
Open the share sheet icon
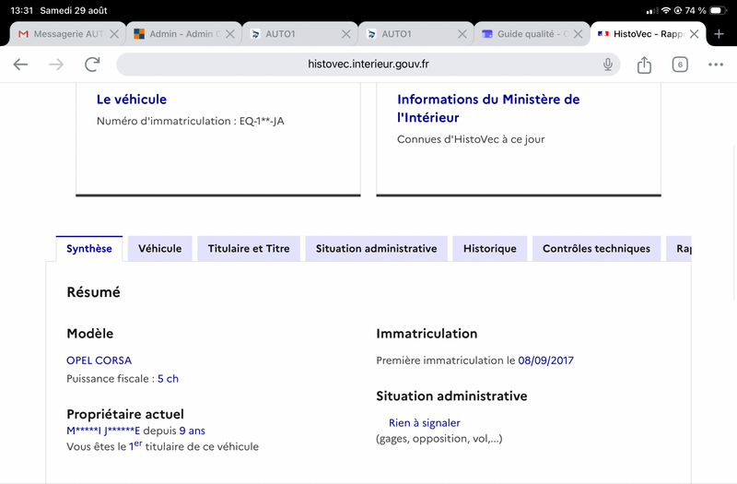pos(644,65)
